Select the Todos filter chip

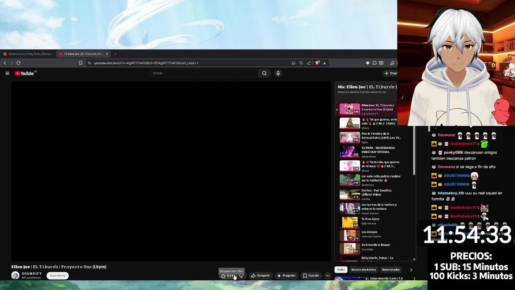[x=341, y=270]
